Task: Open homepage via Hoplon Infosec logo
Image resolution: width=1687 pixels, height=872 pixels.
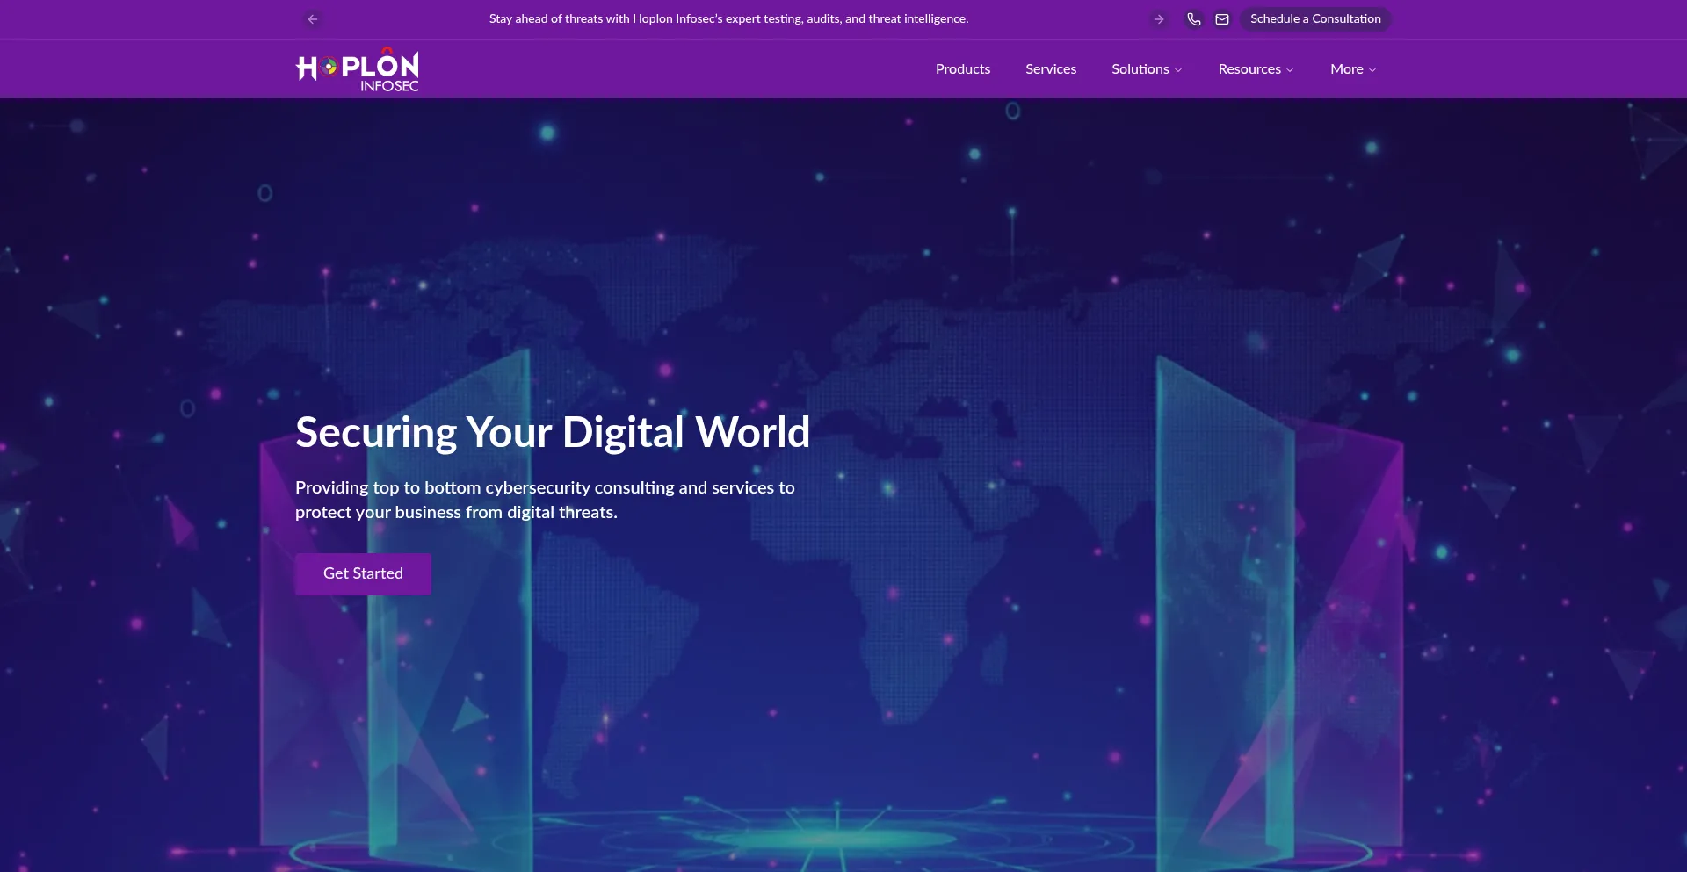Action: (357, 68)
